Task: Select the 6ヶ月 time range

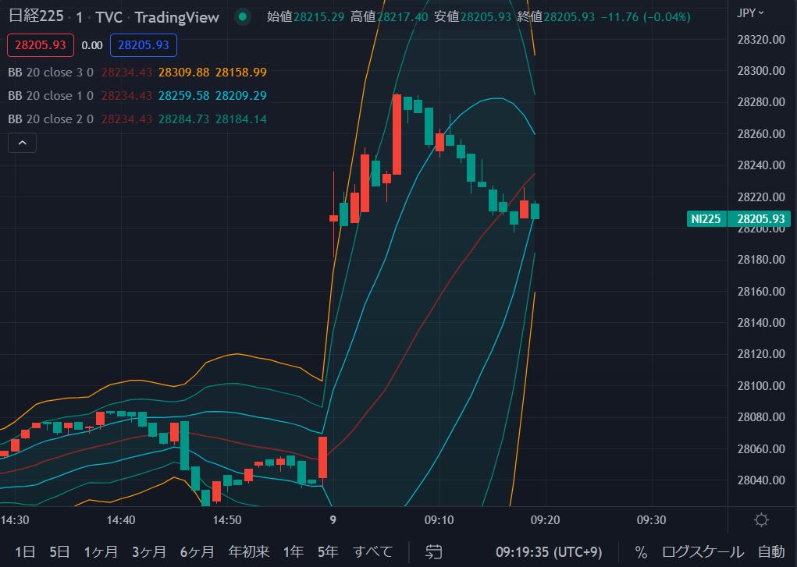Action: 197,551
